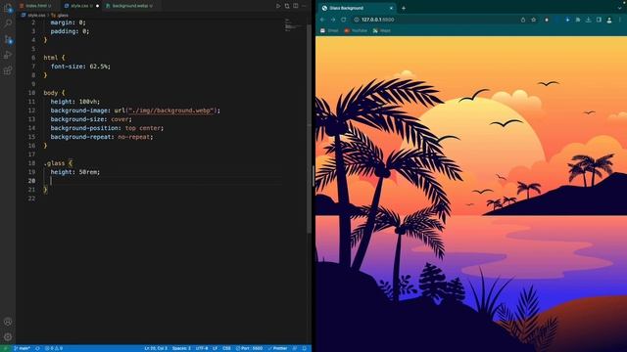Open browser downloads icon
The width and height of the screenshot is (627, 352).
click(588, 20)
